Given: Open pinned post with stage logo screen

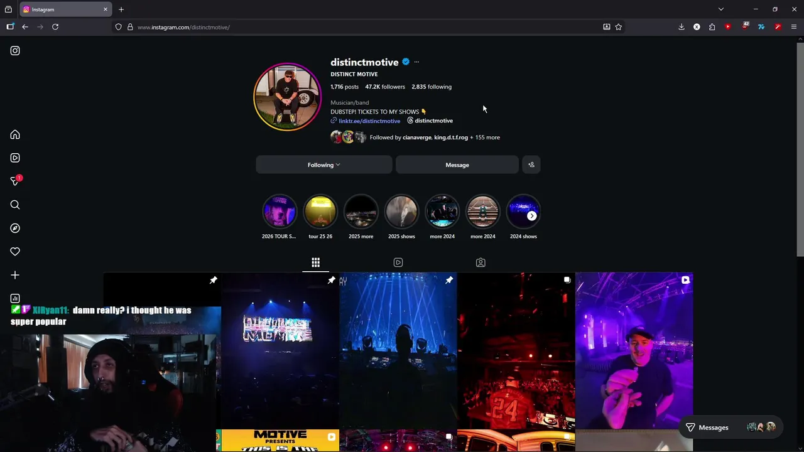Looking at the screenshot, I should (280, 350).
